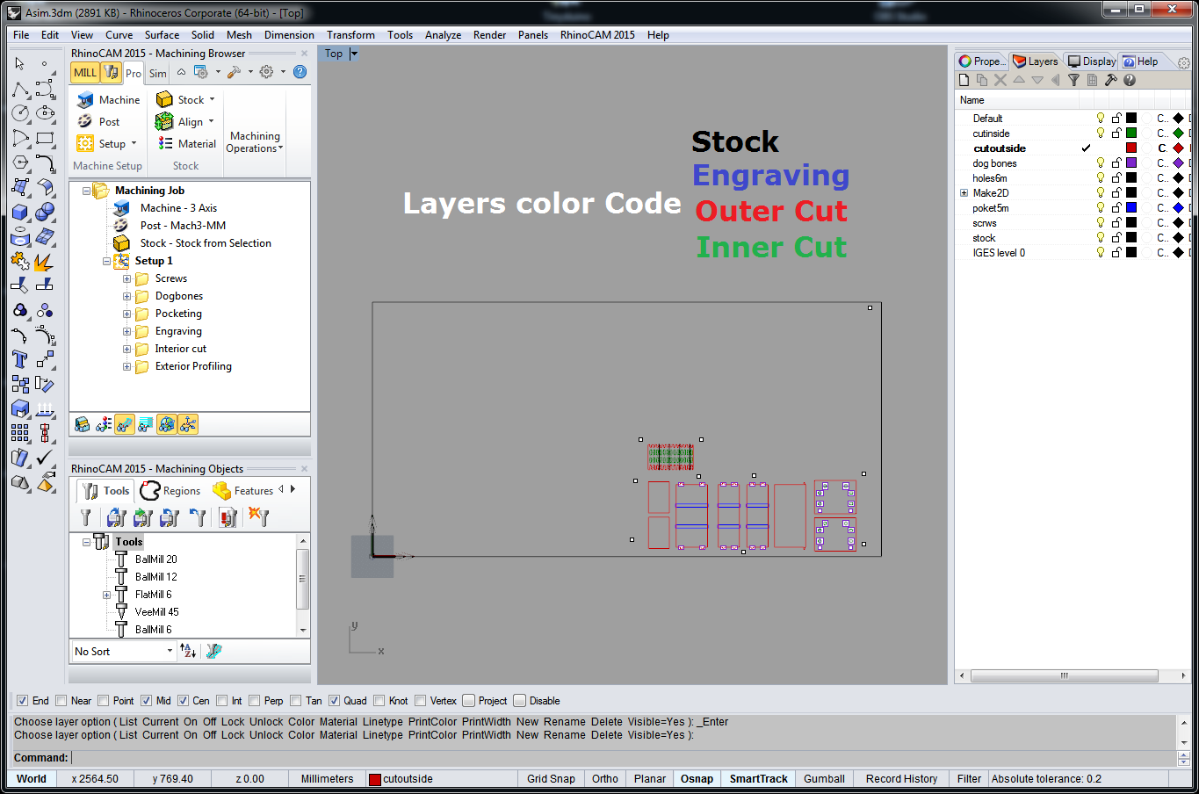The width and height of the screenshot is (1199, 794).
Task: Enable the Near osnap checkbox
Action: pos(61,701)
